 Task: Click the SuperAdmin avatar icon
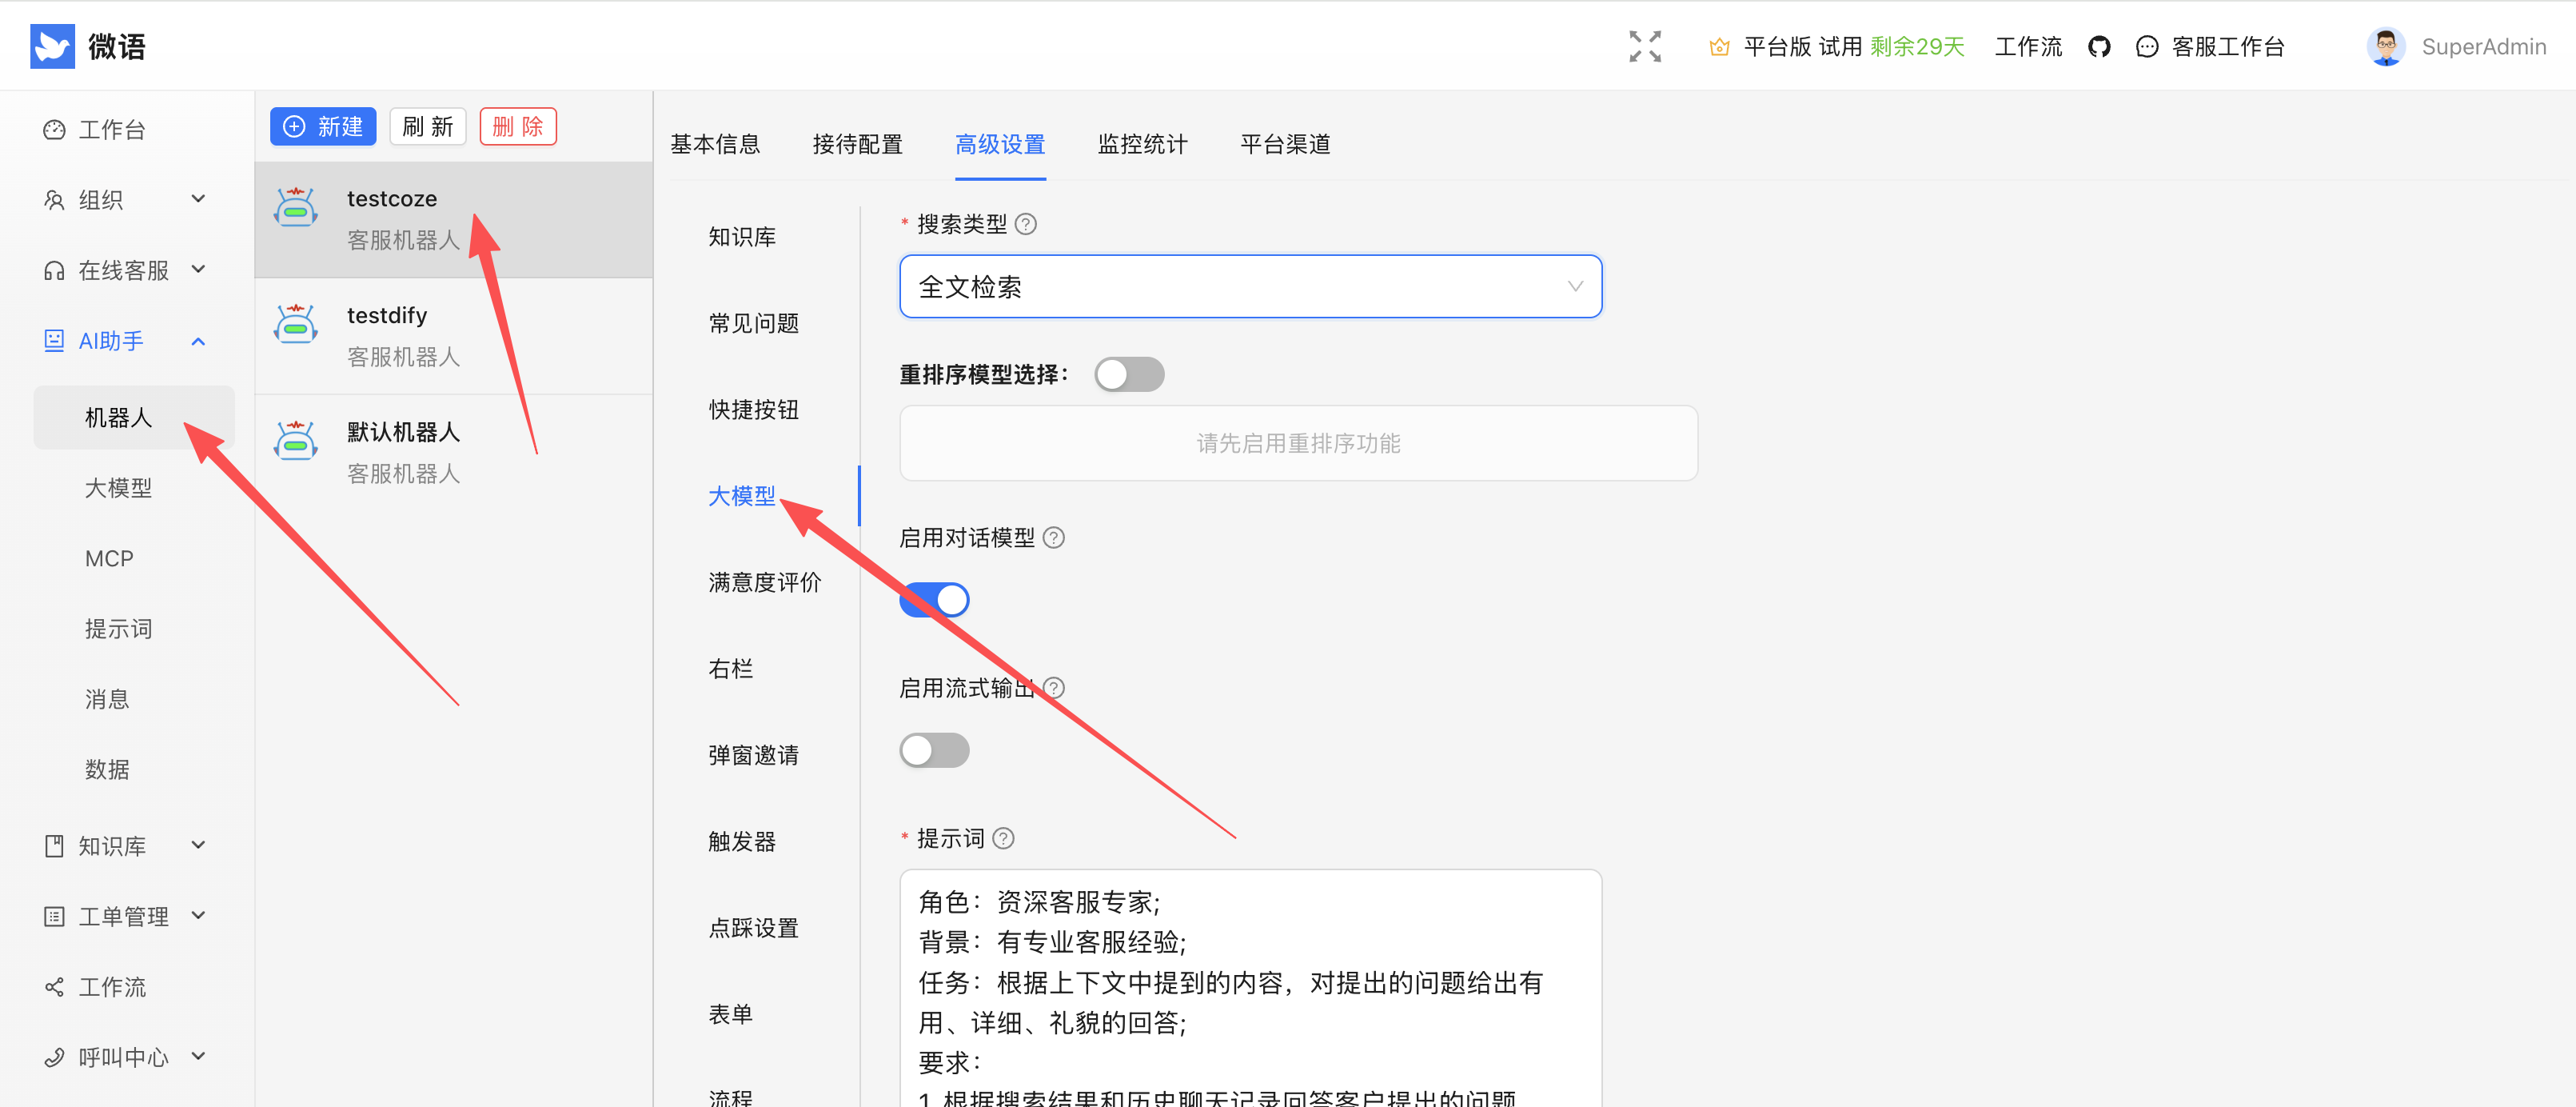click(x=2385, y=46)
